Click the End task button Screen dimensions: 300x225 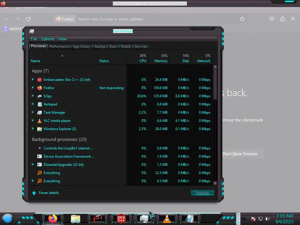point(202,193)
